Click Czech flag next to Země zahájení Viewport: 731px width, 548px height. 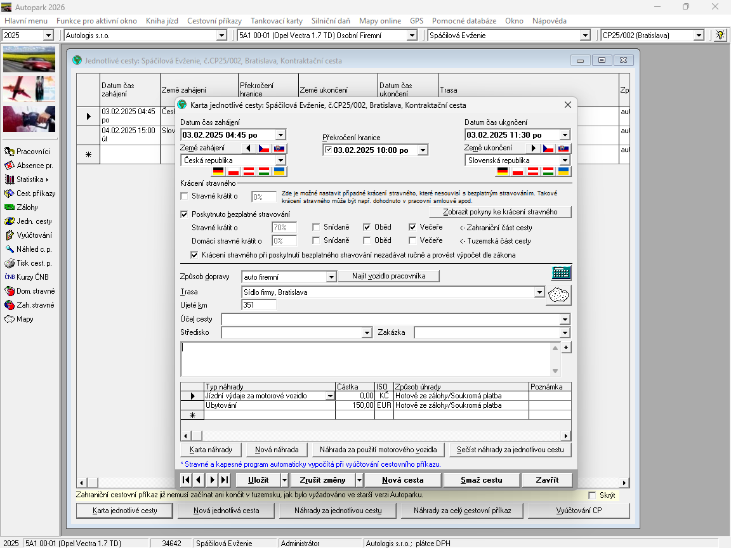tap(264, 148)
